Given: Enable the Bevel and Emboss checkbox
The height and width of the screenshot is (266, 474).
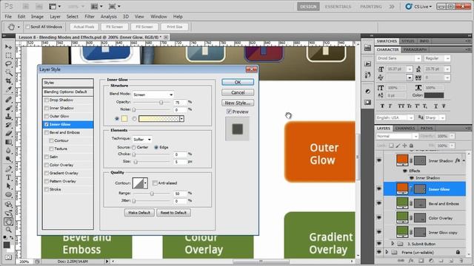Looking at the screenshot, I should tap(47, 132).
